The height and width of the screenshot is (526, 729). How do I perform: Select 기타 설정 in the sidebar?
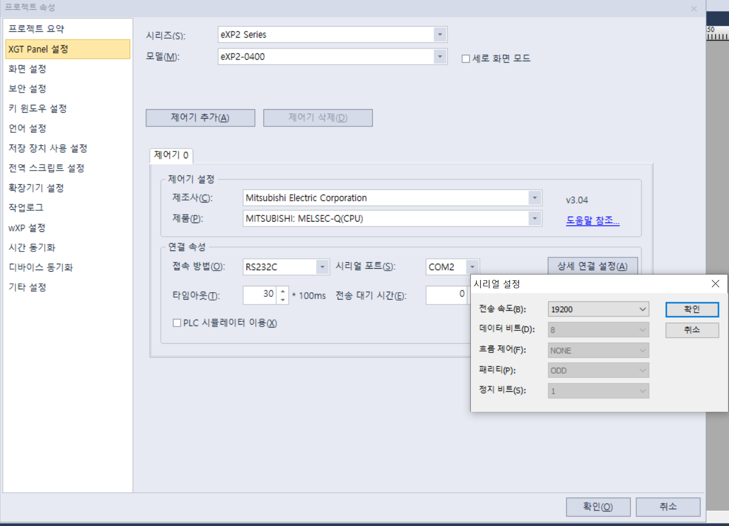[x=27, y=287]
